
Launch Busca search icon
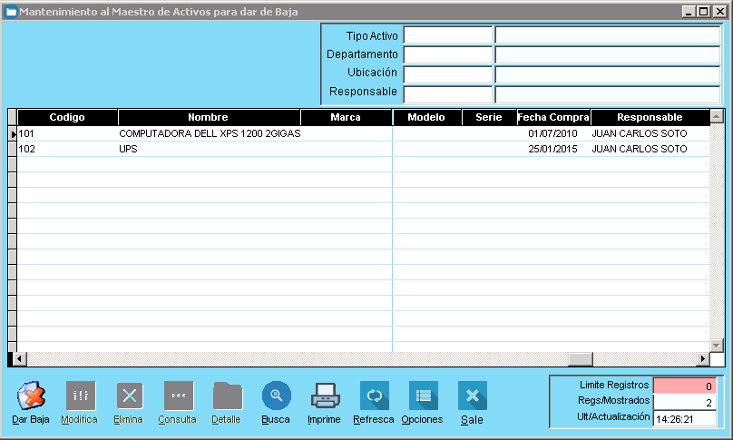pos(276,396)
